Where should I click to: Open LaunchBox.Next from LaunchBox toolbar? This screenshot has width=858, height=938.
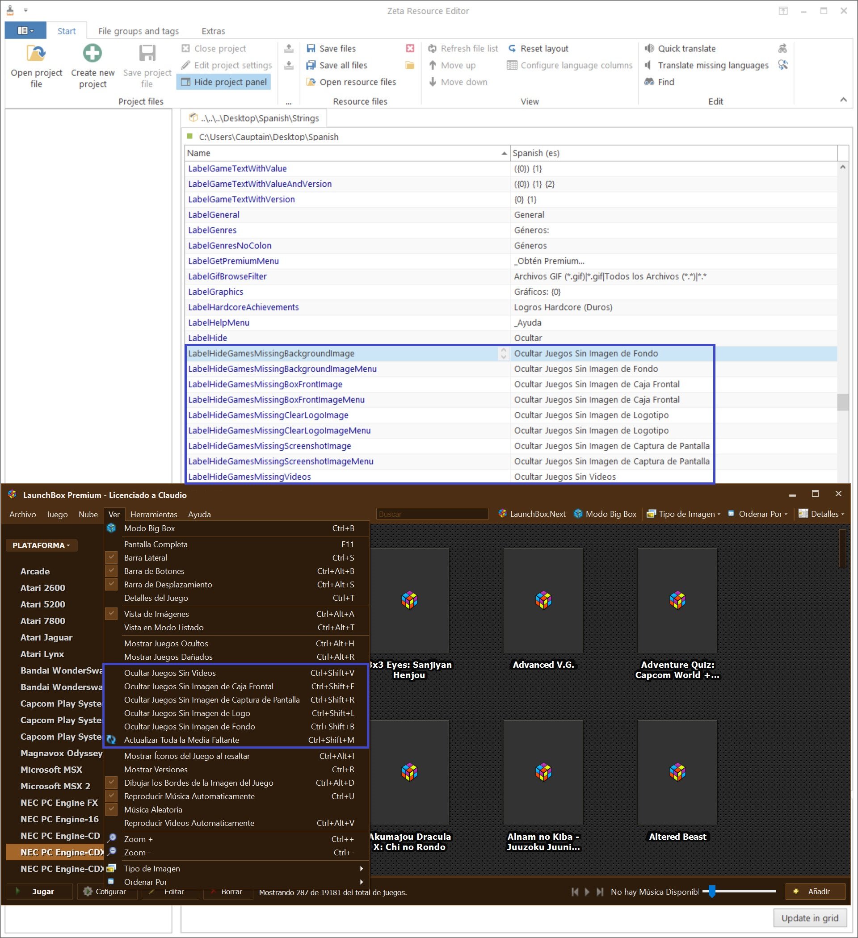[x=532, y=514]
